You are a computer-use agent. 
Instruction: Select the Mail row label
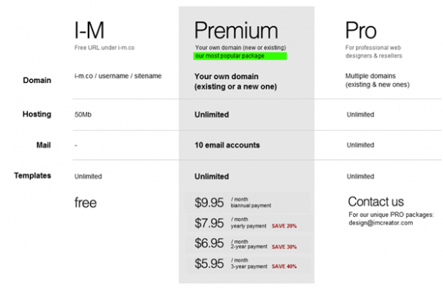pos(43,145)
